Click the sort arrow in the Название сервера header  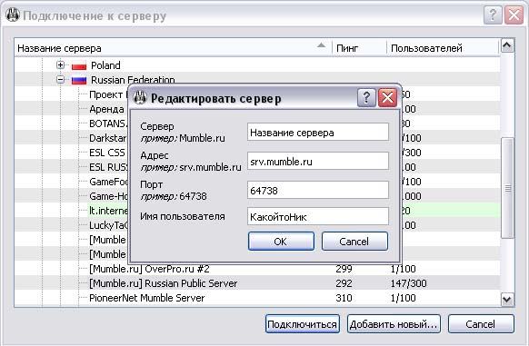(x=321, y=45)
